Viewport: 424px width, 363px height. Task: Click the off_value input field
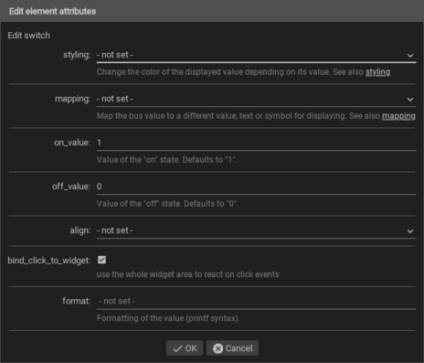tap(256, 187)
